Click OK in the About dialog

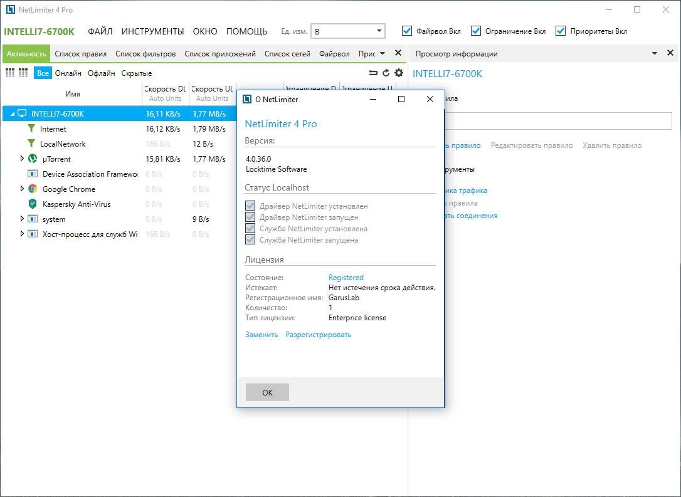(x=267, y=392)
